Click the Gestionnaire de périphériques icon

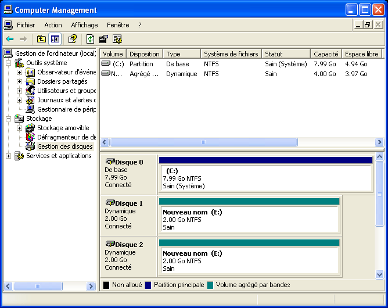pyautogui.click(x=30, y=109)
